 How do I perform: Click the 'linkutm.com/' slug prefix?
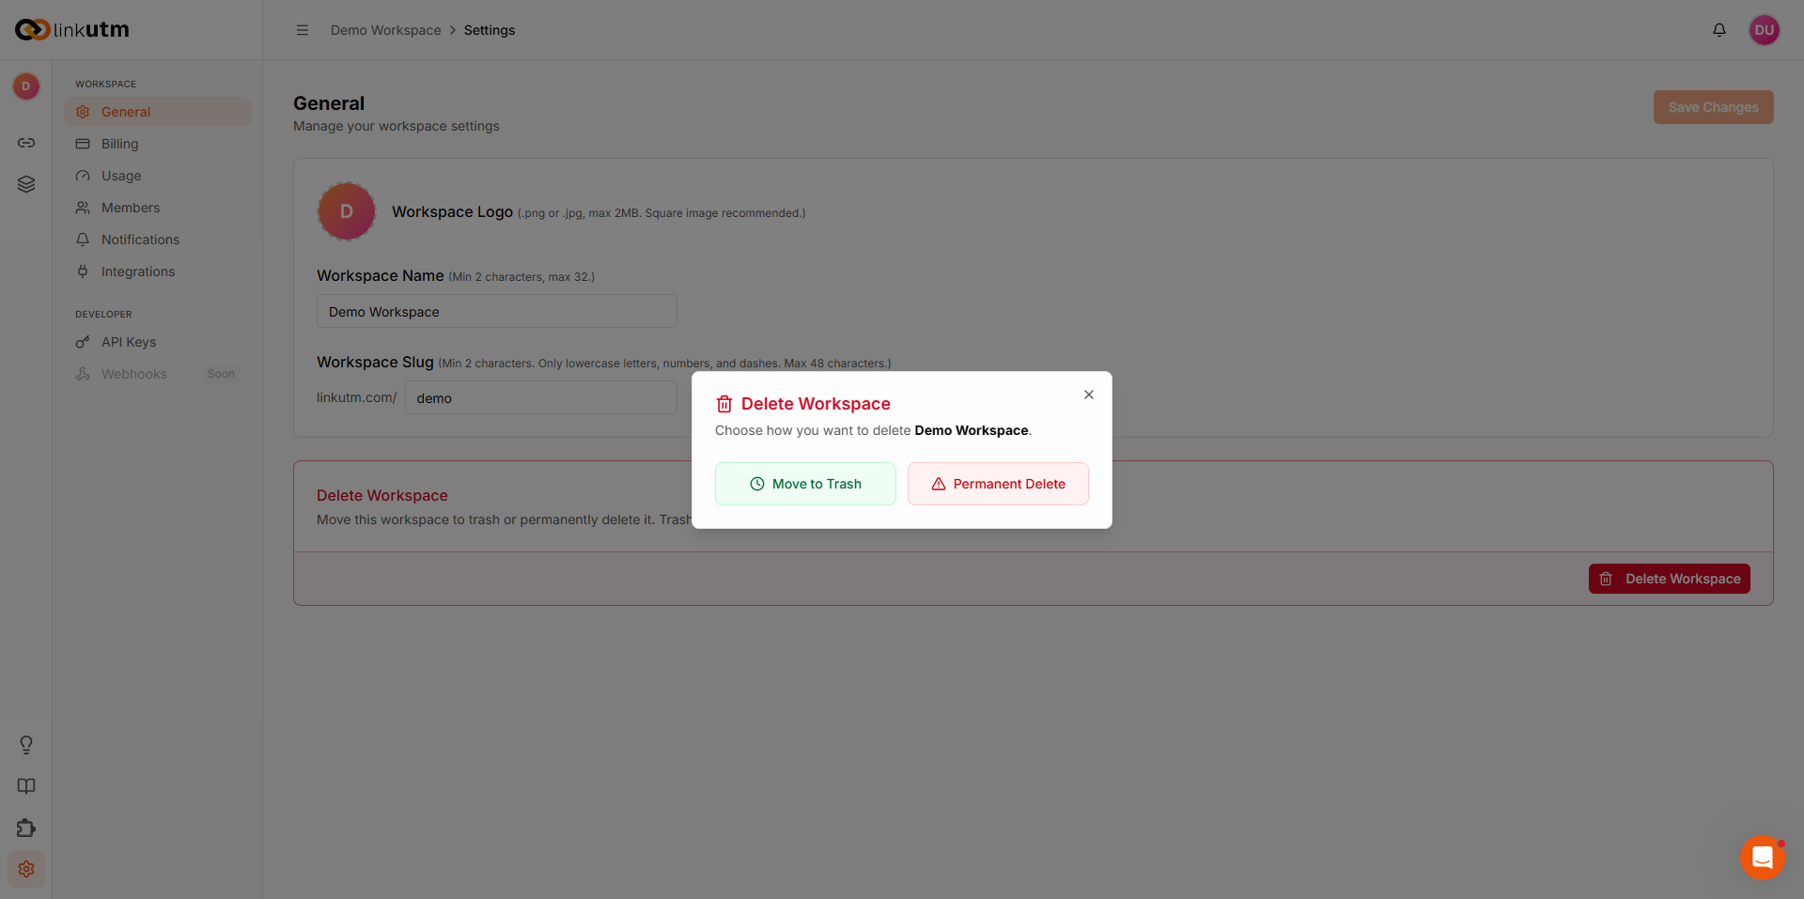pyautogui.click(x=357, y=397)
